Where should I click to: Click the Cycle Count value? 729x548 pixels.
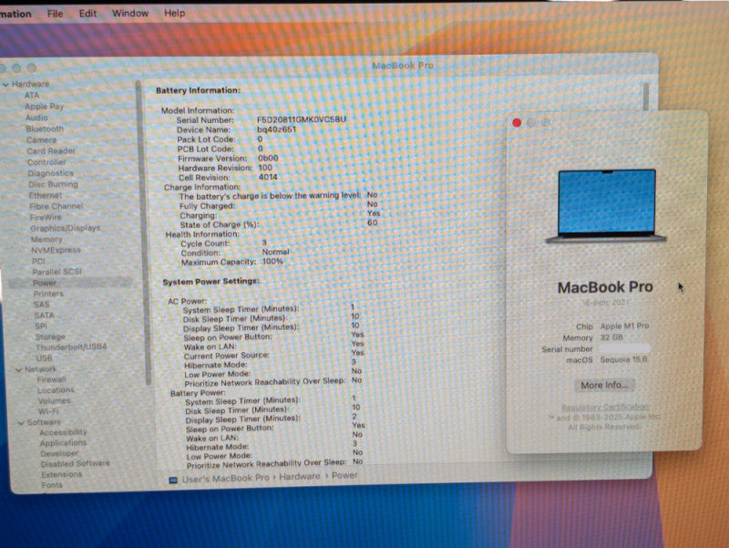tap(264, 243)
